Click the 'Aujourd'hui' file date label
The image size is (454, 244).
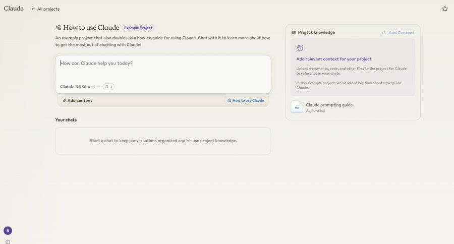(315, 111)
